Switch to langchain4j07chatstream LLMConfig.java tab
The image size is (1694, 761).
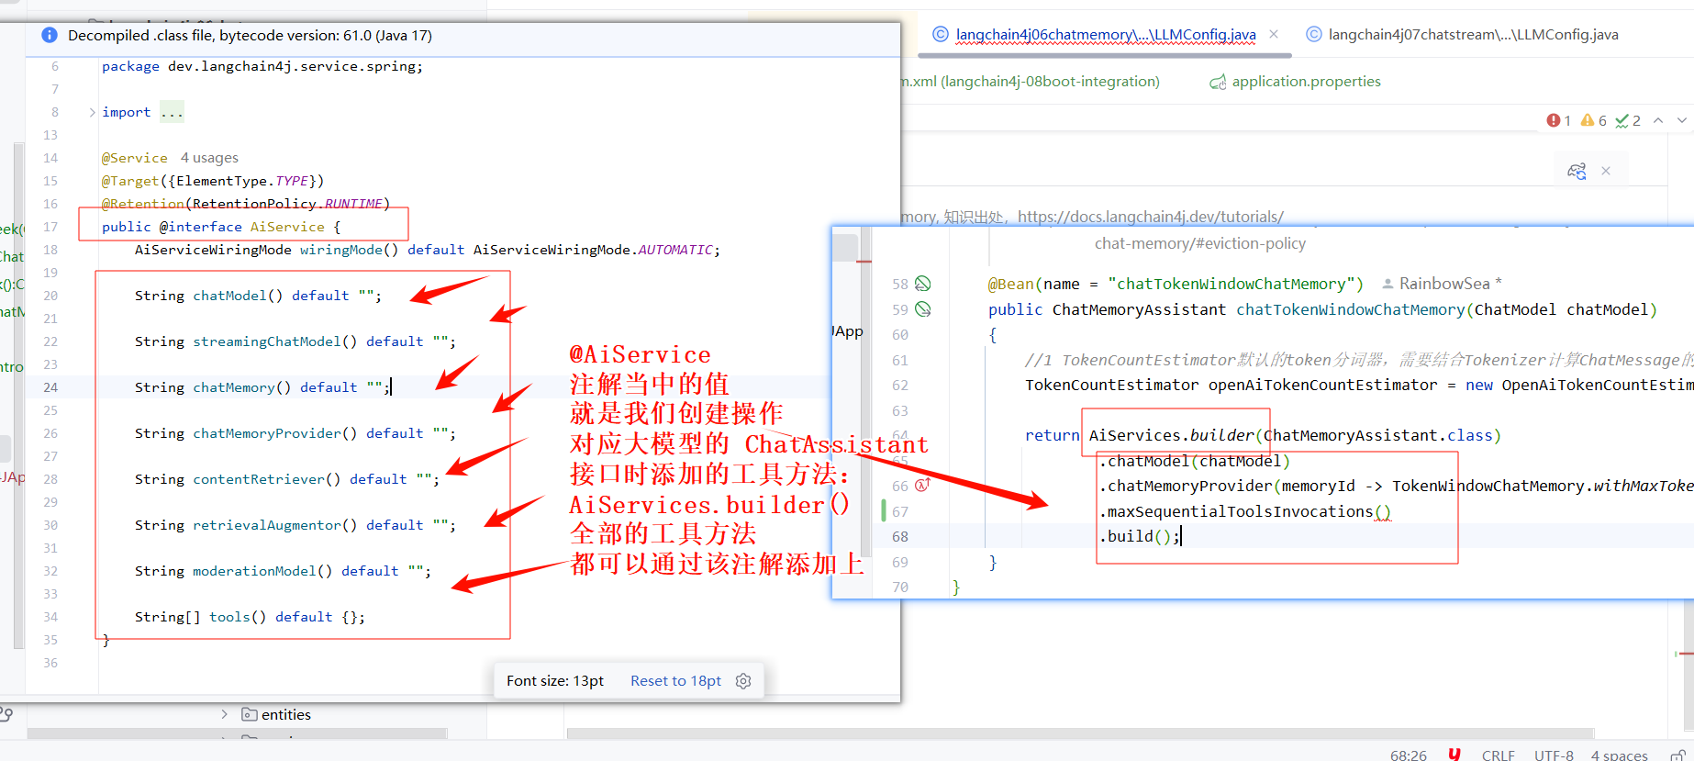pos(1472,35)
